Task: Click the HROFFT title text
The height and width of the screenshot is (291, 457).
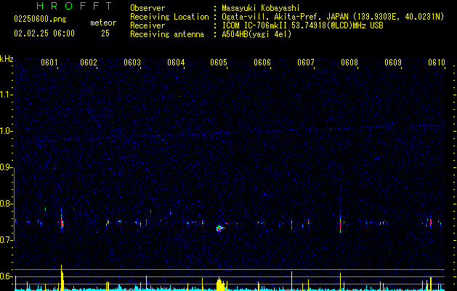Action: click(x=74, y=6)
